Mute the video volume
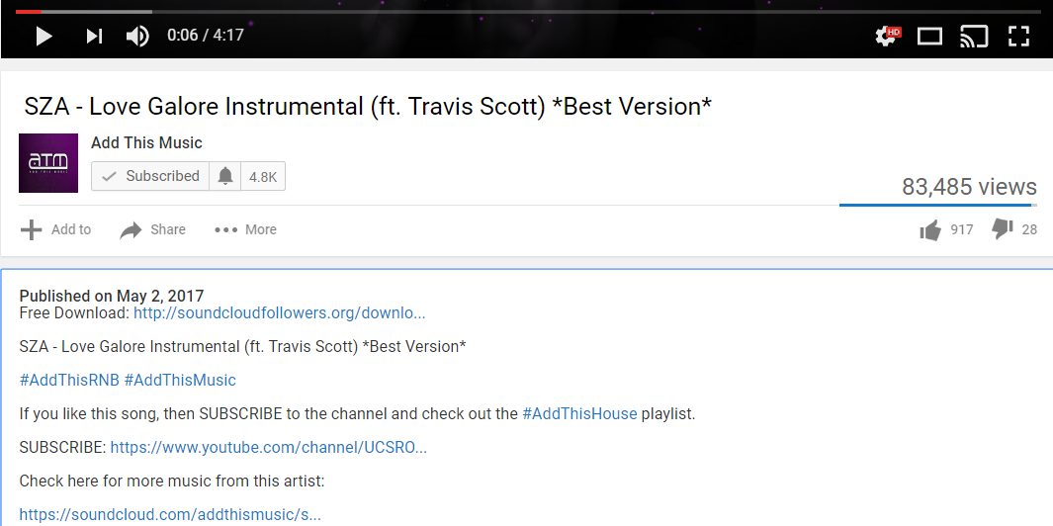 (x=137, y=36)
